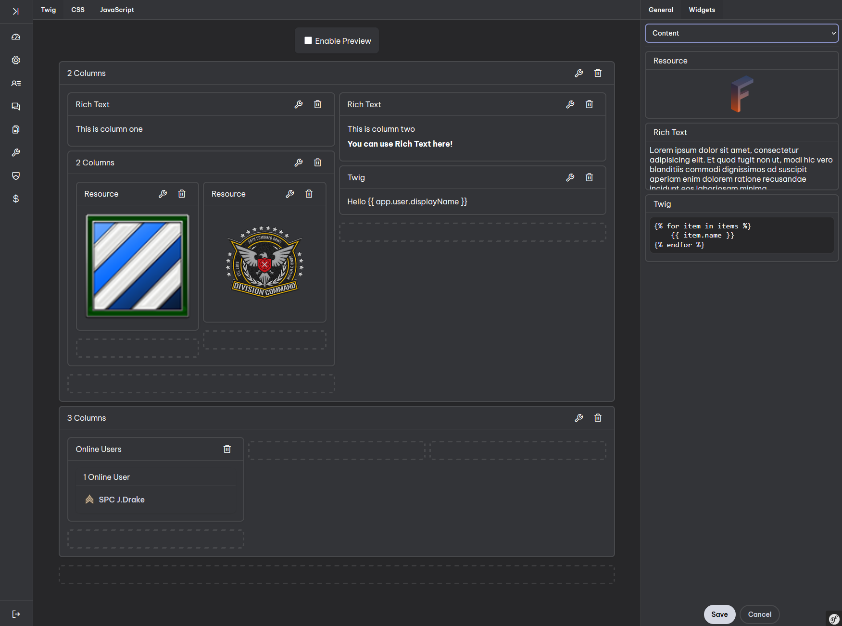The image size is (842, 626).
Task: Click the logout icon at sidebar bottom
Action: pos(16,614)
